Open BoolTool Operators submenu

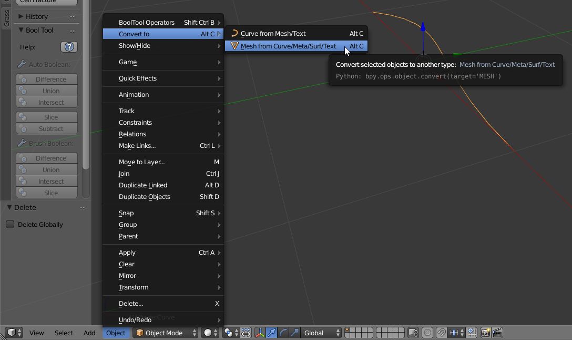(163, 22)
